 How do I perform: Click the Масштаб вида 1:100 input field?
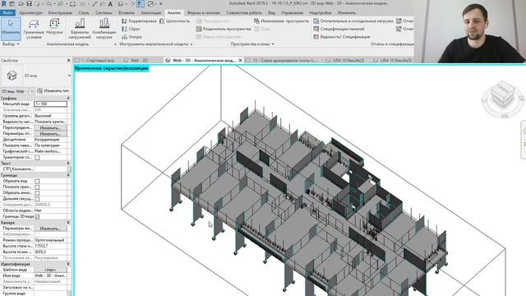tap(51, 104)
